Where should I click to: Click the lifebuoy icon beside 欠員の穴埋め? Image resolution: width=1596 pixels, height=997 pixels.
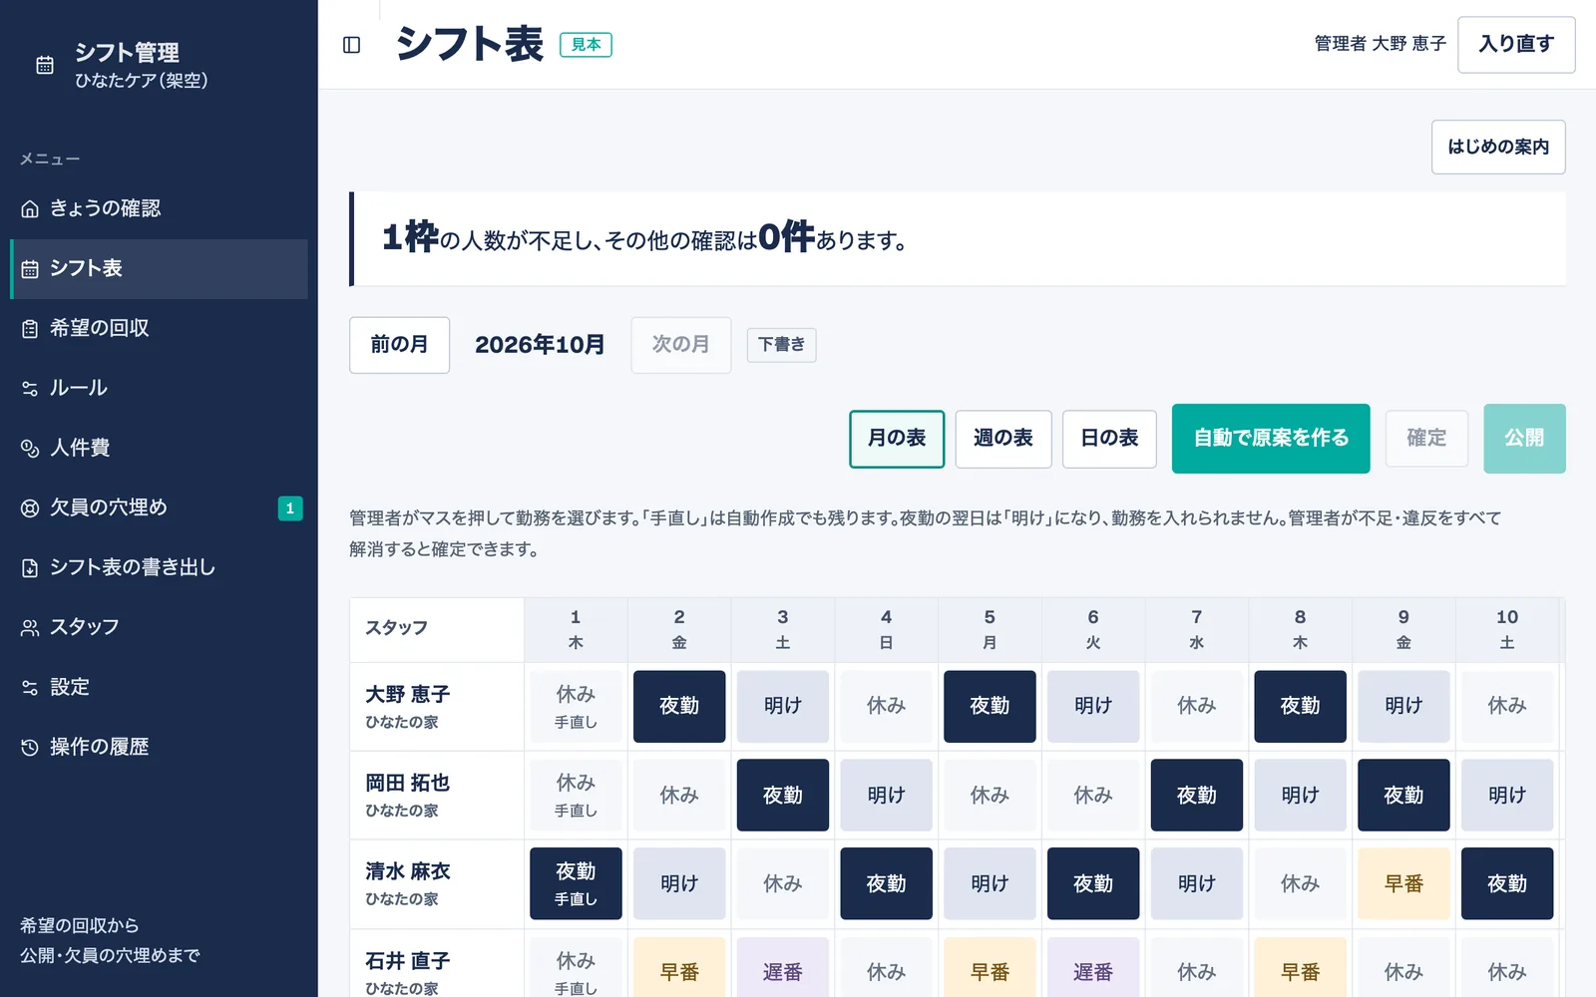pyautogui.click(x=30, y=507)
